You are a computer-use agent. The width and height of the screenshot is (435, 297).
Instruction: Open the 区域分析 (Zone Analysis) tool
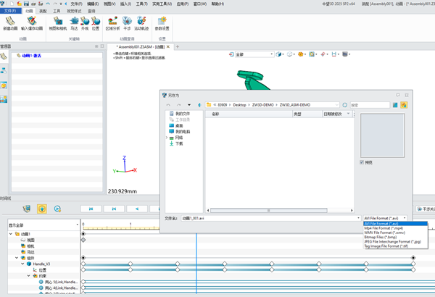[112, 23]
